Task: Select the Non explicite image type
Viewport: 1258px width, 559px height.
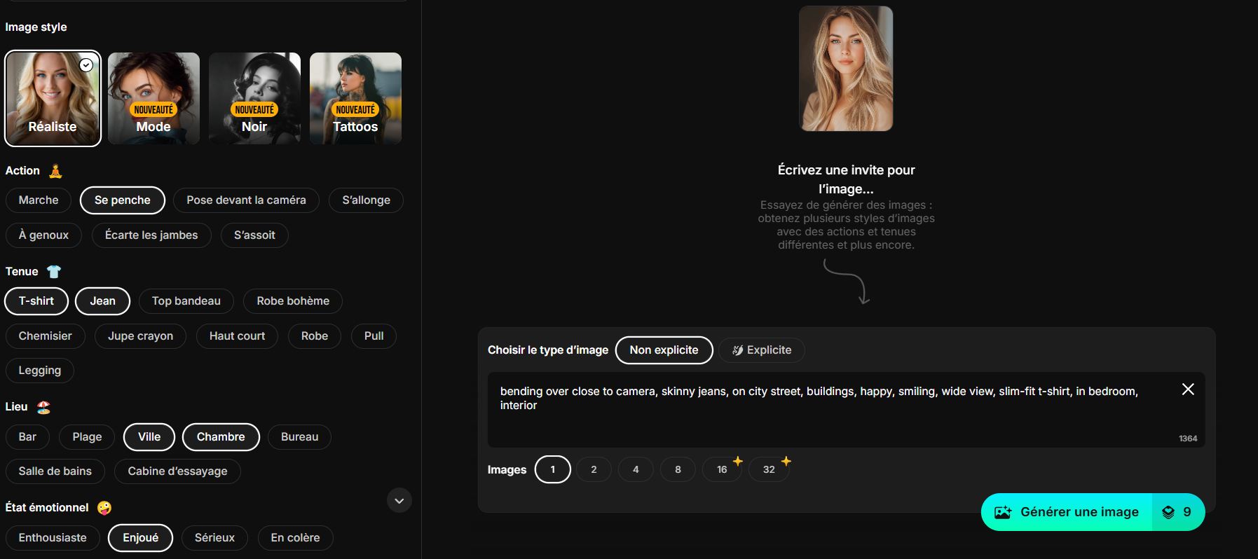Action: (x=664, y=350)
